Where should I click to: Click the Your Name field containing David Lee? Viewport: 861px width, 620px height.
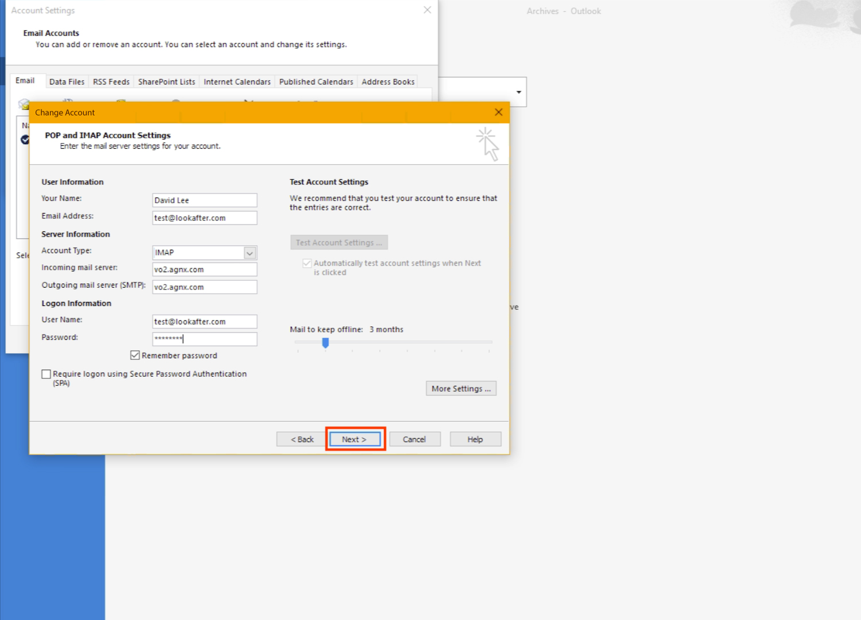point(204,200)
